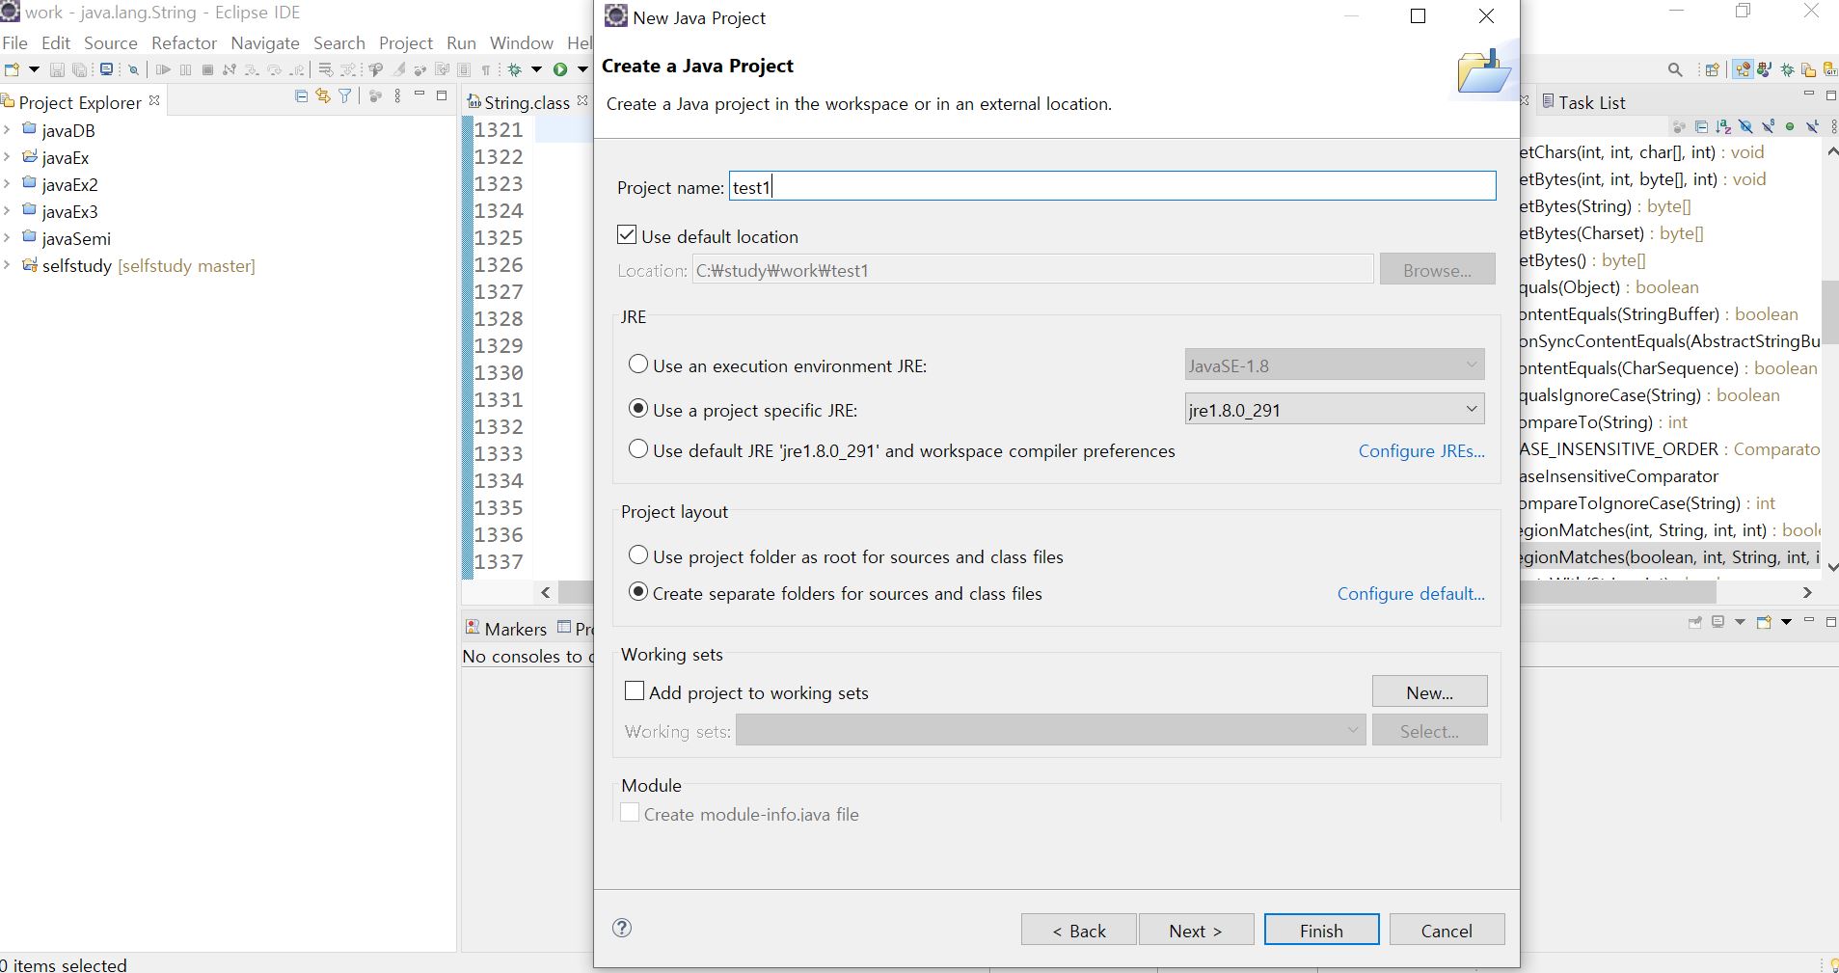Image resolution: width=1839 pixels, height=973 pixels.
Task: Expand the javaSemi project node
Action: (8, 238)
